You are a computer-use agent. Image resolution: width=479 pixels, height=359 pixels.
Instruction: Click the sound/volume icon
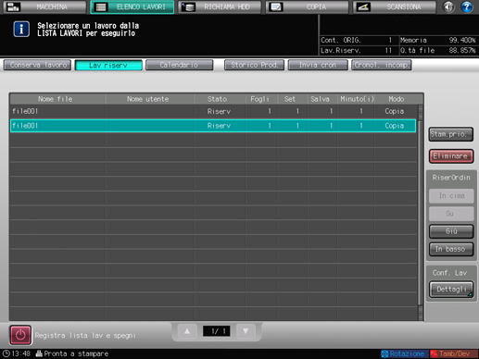pos(448,6)
